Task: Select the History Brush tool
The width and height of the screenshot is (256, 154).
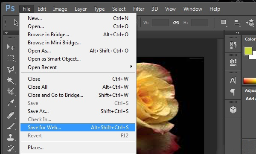Action: point(11,148)
